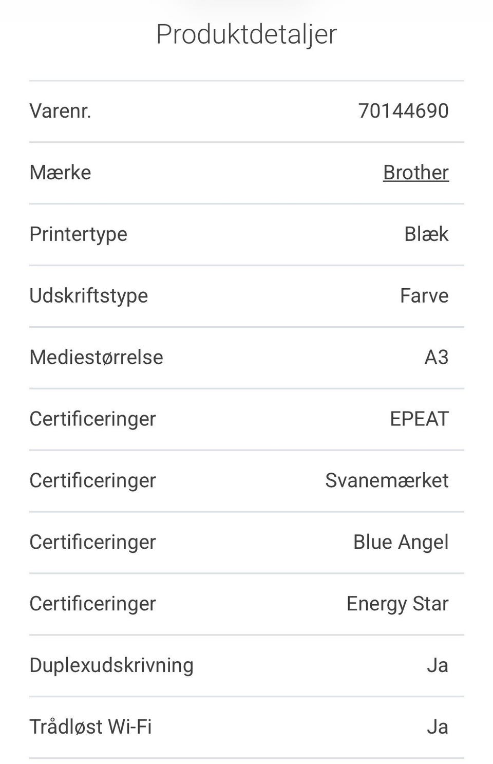The width and height of the screenshot is (493, 764).
Task: Click the item number 70144690
Action: (403, 111)
